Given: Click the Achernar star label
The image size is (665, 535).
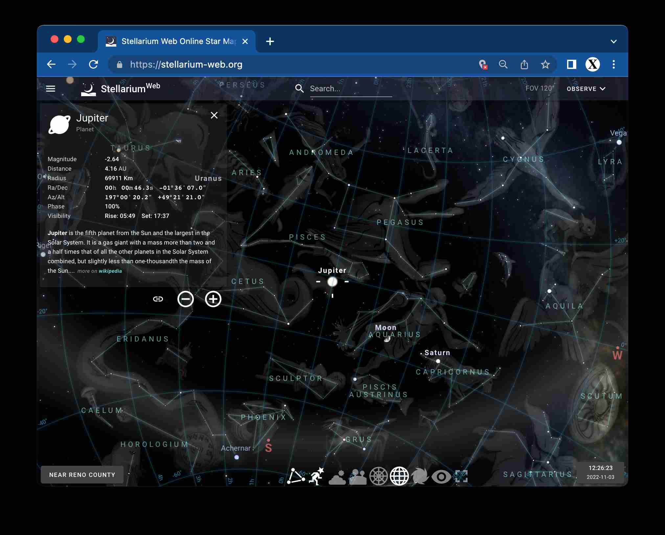Looking at the screenshot, I should click(236, 448).
